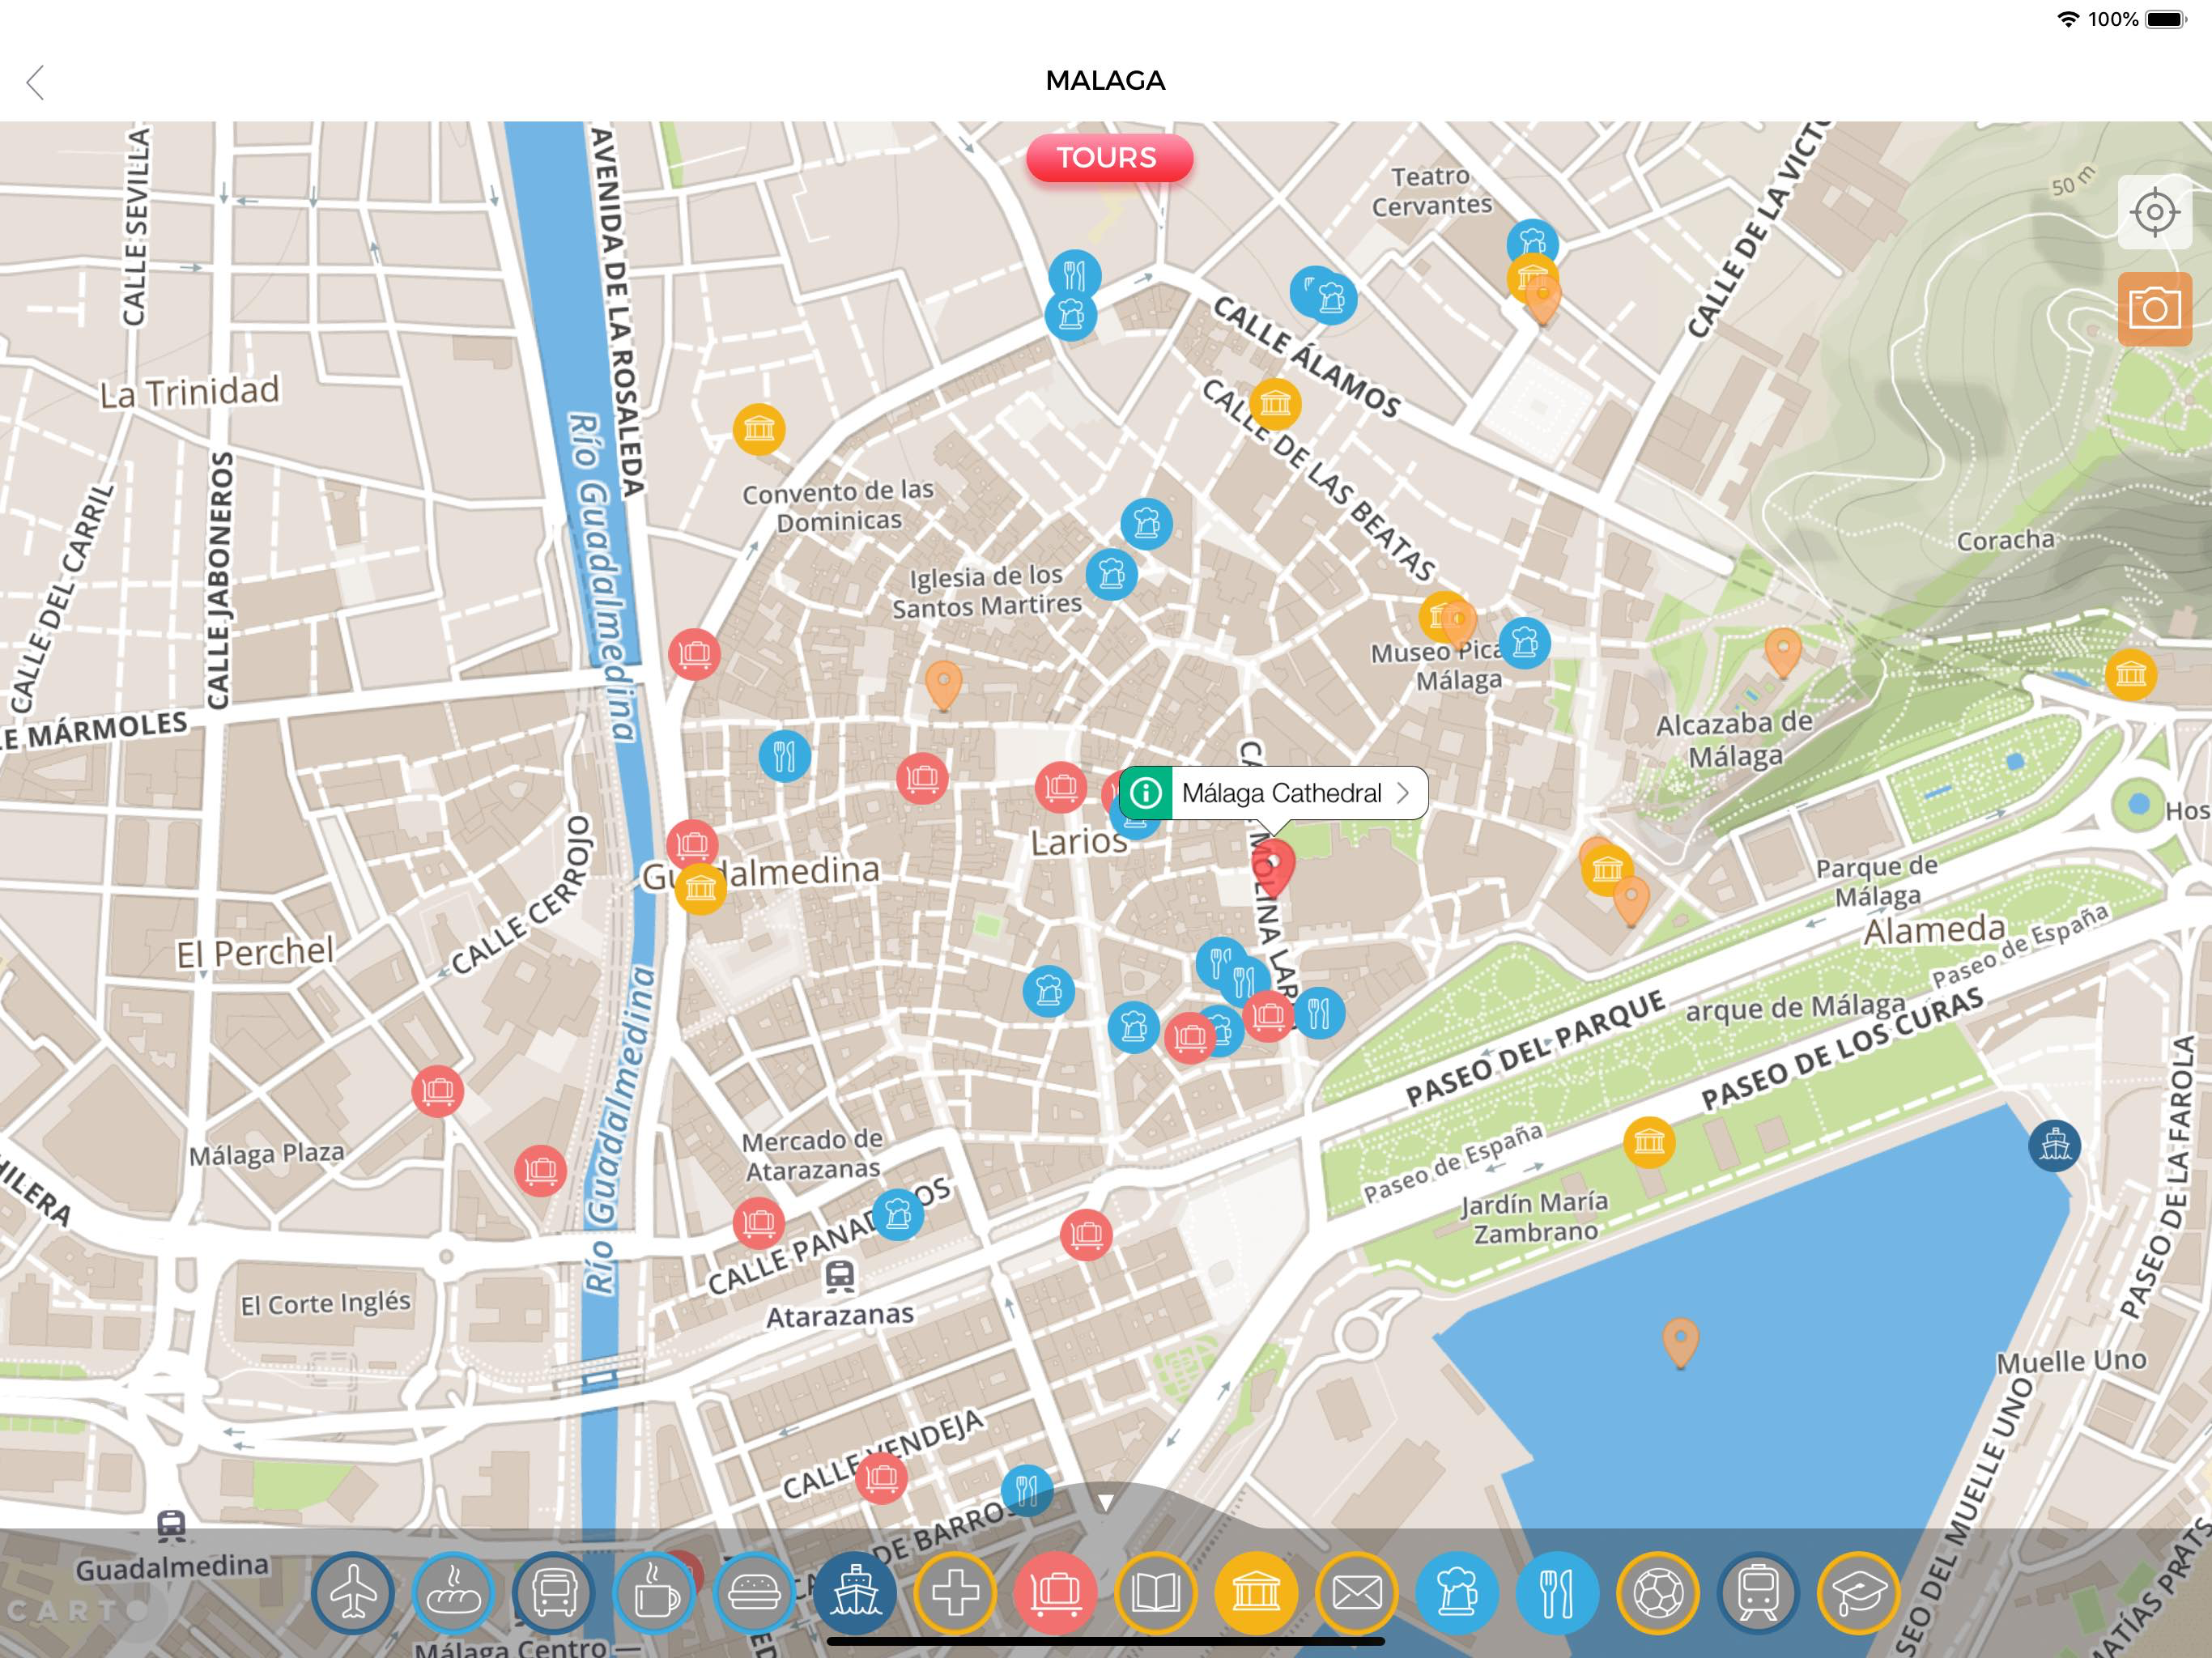Center map on my current location
This screenshot has width=2212, height=1658.
2154,212
